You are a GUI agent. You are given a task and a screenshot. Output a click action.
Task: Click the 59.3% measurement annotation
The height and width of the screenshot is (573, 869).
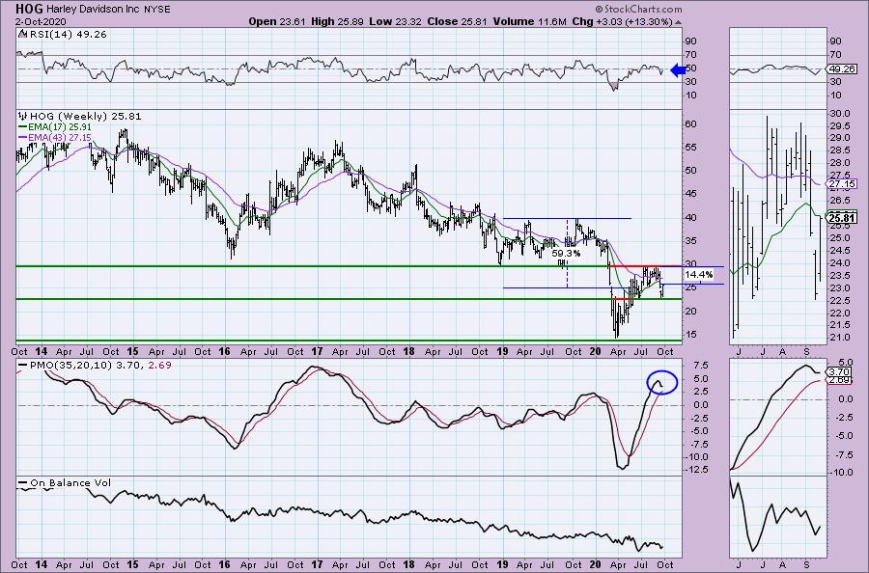click(565, 255)
